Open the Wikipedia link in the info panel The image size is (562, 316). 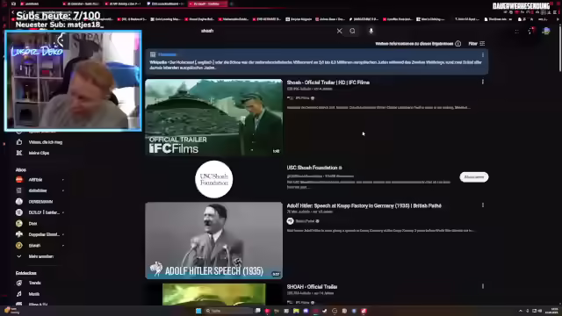[167, 54]
